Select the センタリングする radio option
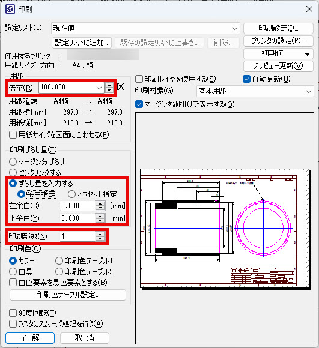This screenshot has width=319, height=348. click(13, 172)
